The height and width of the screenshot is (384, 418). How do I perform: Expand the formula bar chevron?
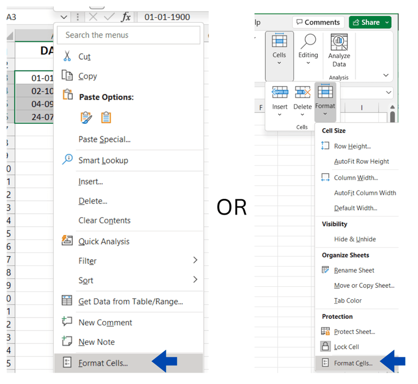(x=389, y=92)
